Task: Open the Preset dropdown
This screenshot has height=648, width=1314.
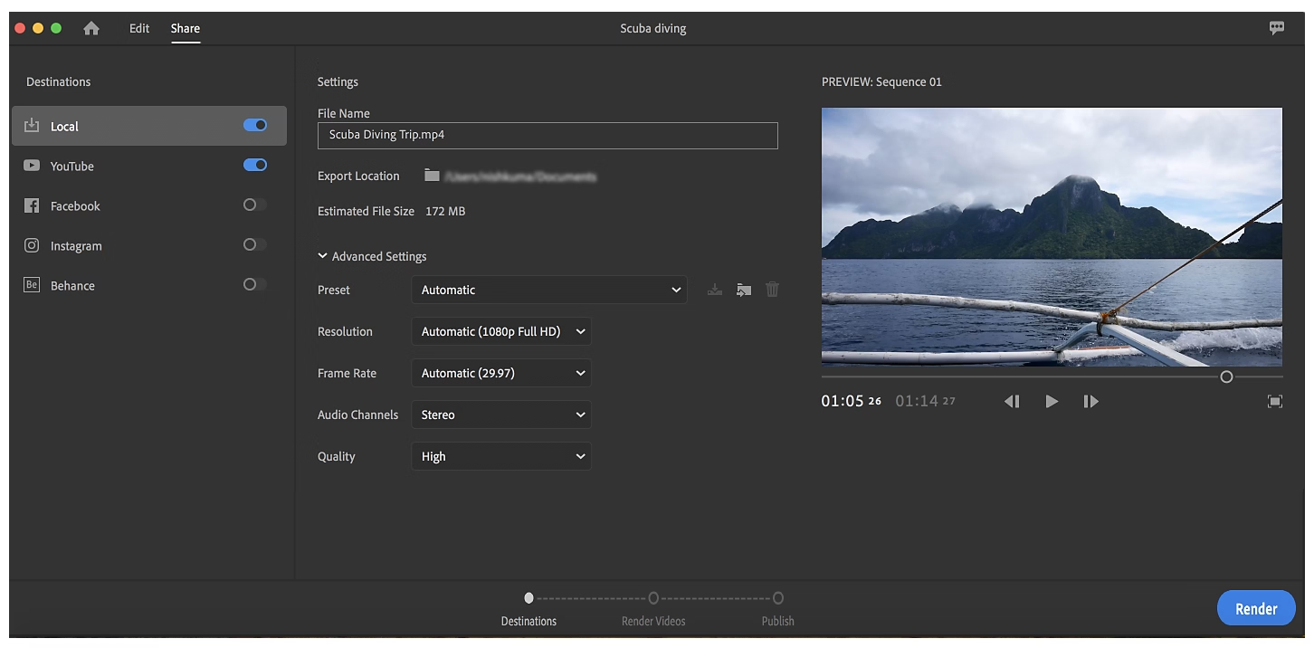Action: click(x=549, y=290)
